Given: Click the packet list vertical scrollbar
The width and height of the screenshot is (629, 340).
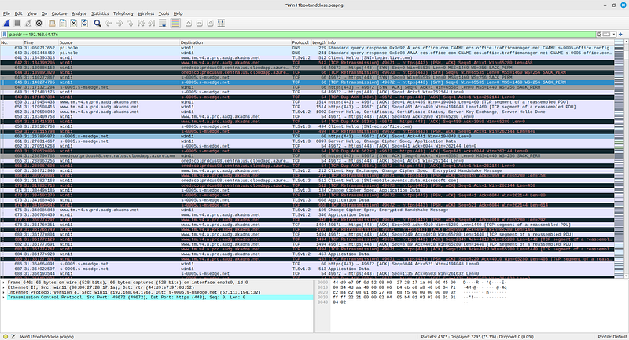Looking at the screenshot, I should point(627,158).
